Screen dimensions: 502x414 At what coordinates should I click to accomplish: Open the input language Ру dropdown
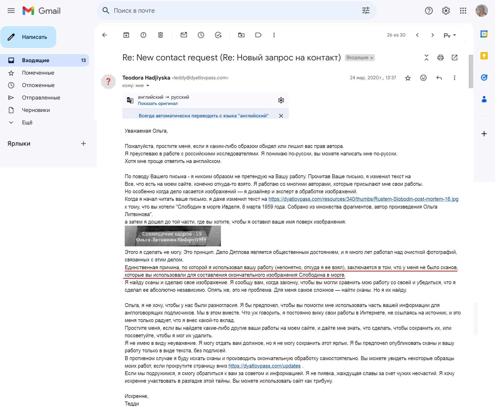tap(450, 35)
